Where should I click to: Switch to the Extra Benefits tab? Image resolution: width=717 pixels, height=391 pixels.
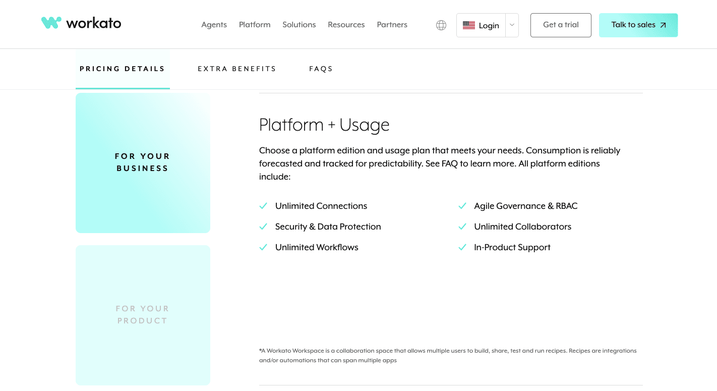237,69
